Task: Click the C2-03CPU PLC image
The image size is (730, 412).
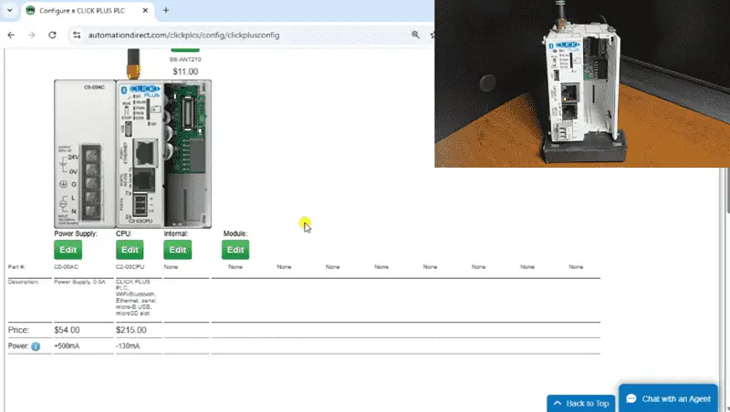Action: (x=140, y=153)
